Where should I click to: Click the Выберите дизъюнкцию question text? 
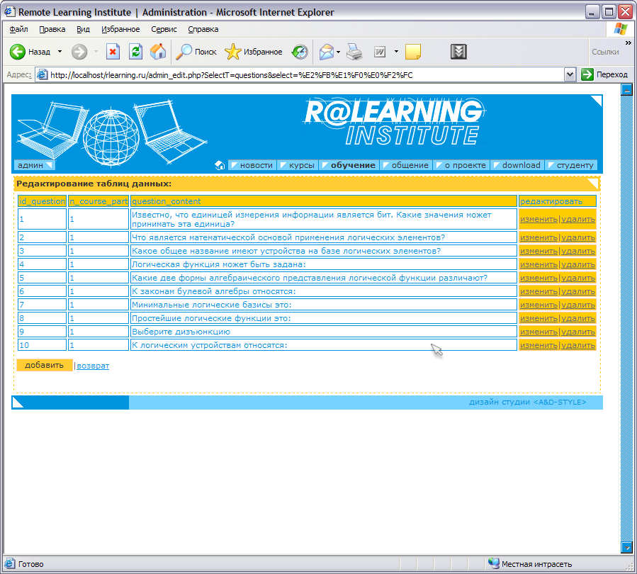tap(181, 332)
